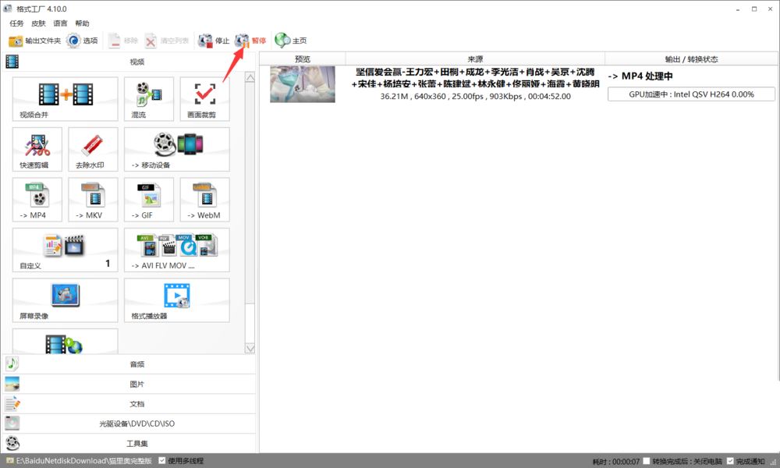The width and height of the screenshot is (780, 468).
Task: Open the 画面裁剪 crop tool
Action: 205,99
